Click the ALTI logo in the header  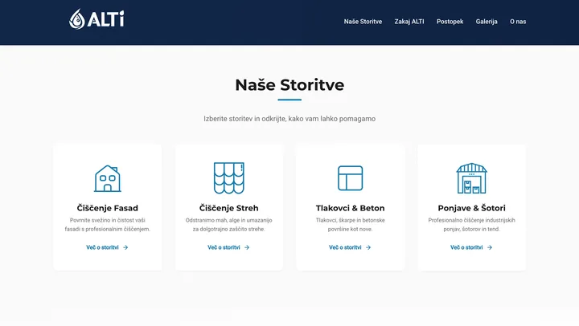(x=96, y=18)
